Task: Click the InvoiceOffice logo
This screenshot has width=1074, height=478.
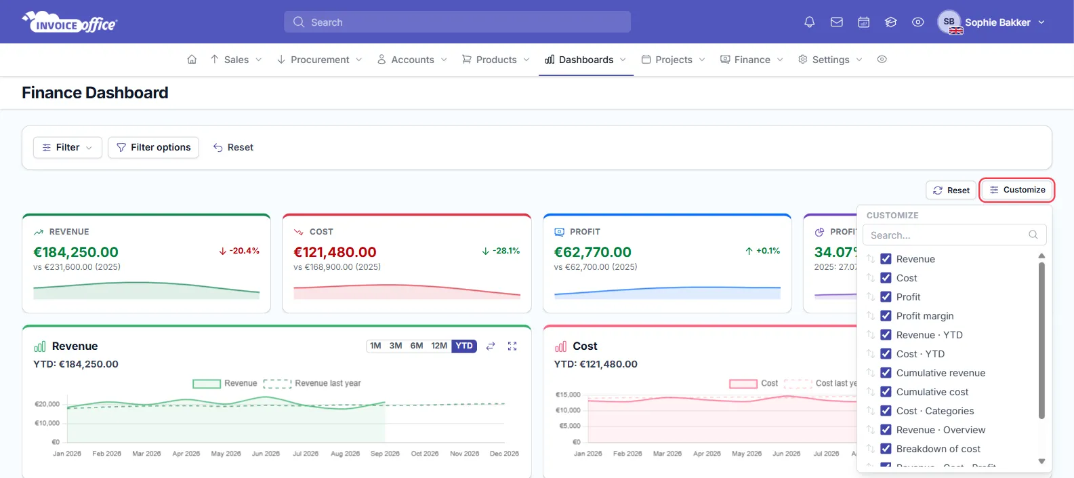Action: [70, 22]
